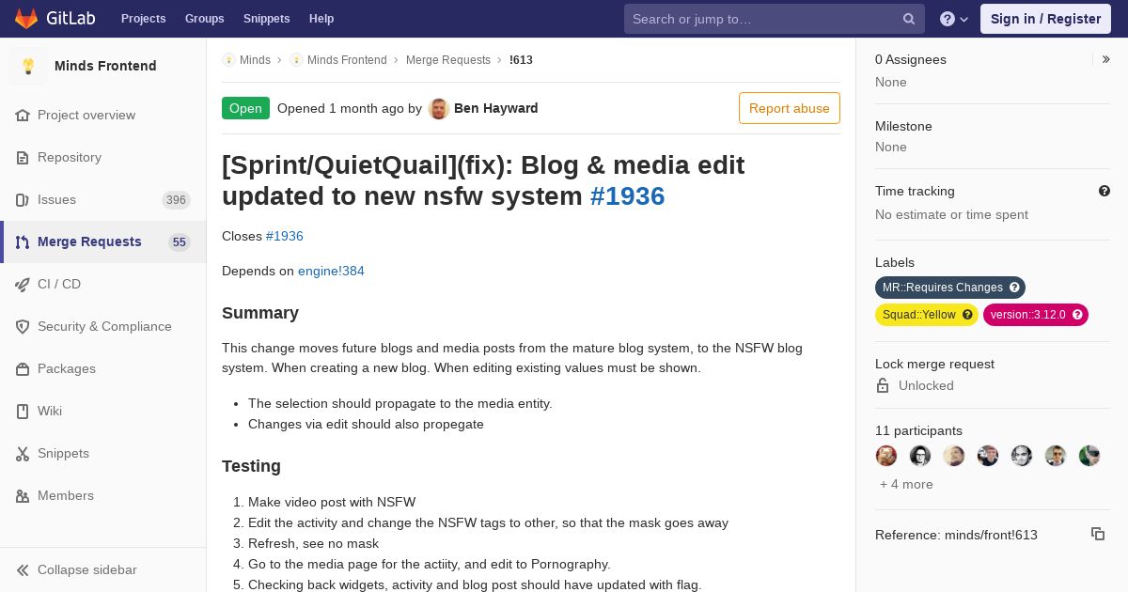Viewport: 1128px width, 592px height.
Task: Click help icon on MR::Requires Changes label
Action: 1014,288
